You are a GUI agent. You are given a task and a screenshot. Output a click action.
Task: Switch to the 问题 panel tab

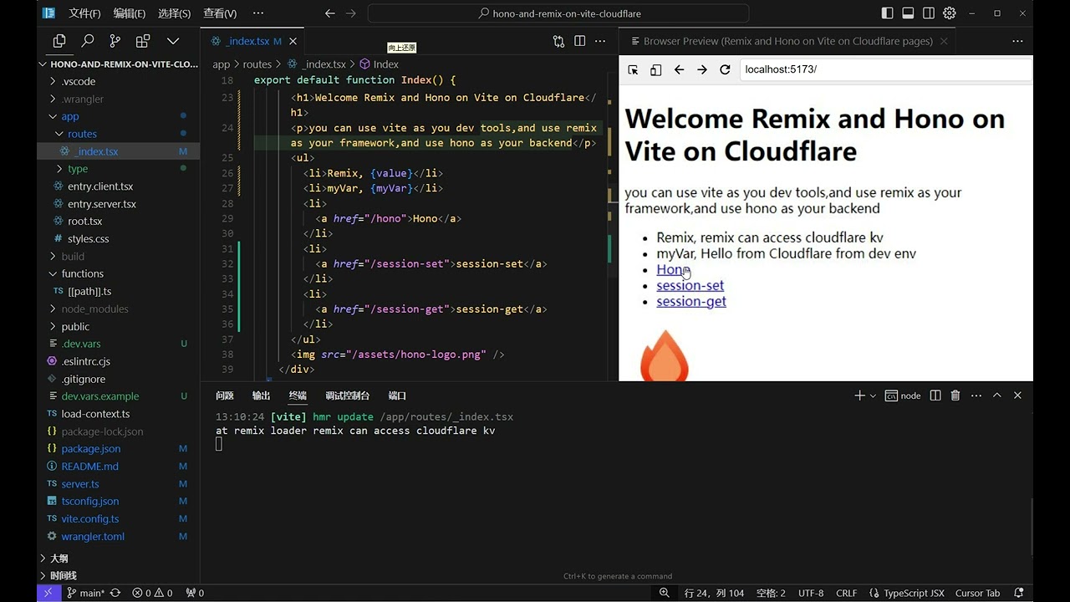225,395
